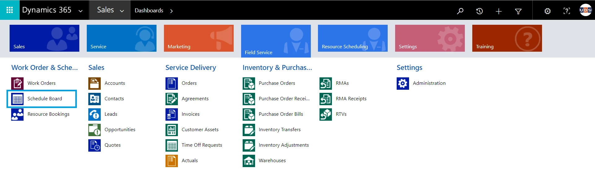Image resolution: width=595 pixels, height=177 pixels.
Task: Click the Opportunities icon
Action: (x=95, y=130)
